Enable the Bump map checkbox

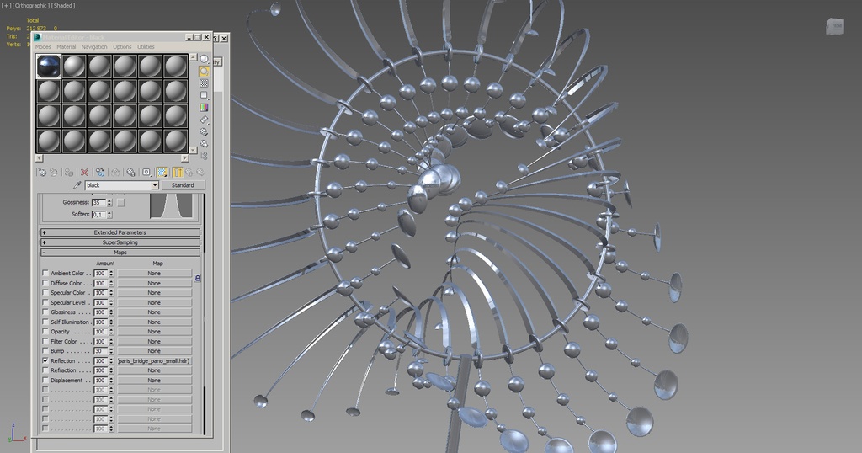tap(45, 351)
